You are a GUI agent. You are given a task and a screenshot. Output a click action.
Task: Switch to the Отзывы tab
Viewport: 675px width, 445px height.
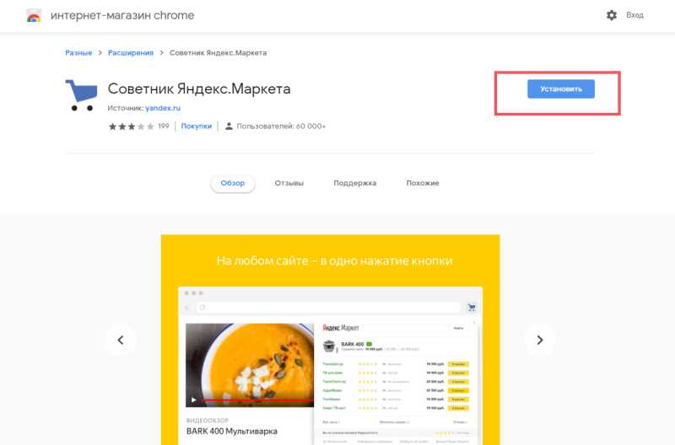pos(289,184)
